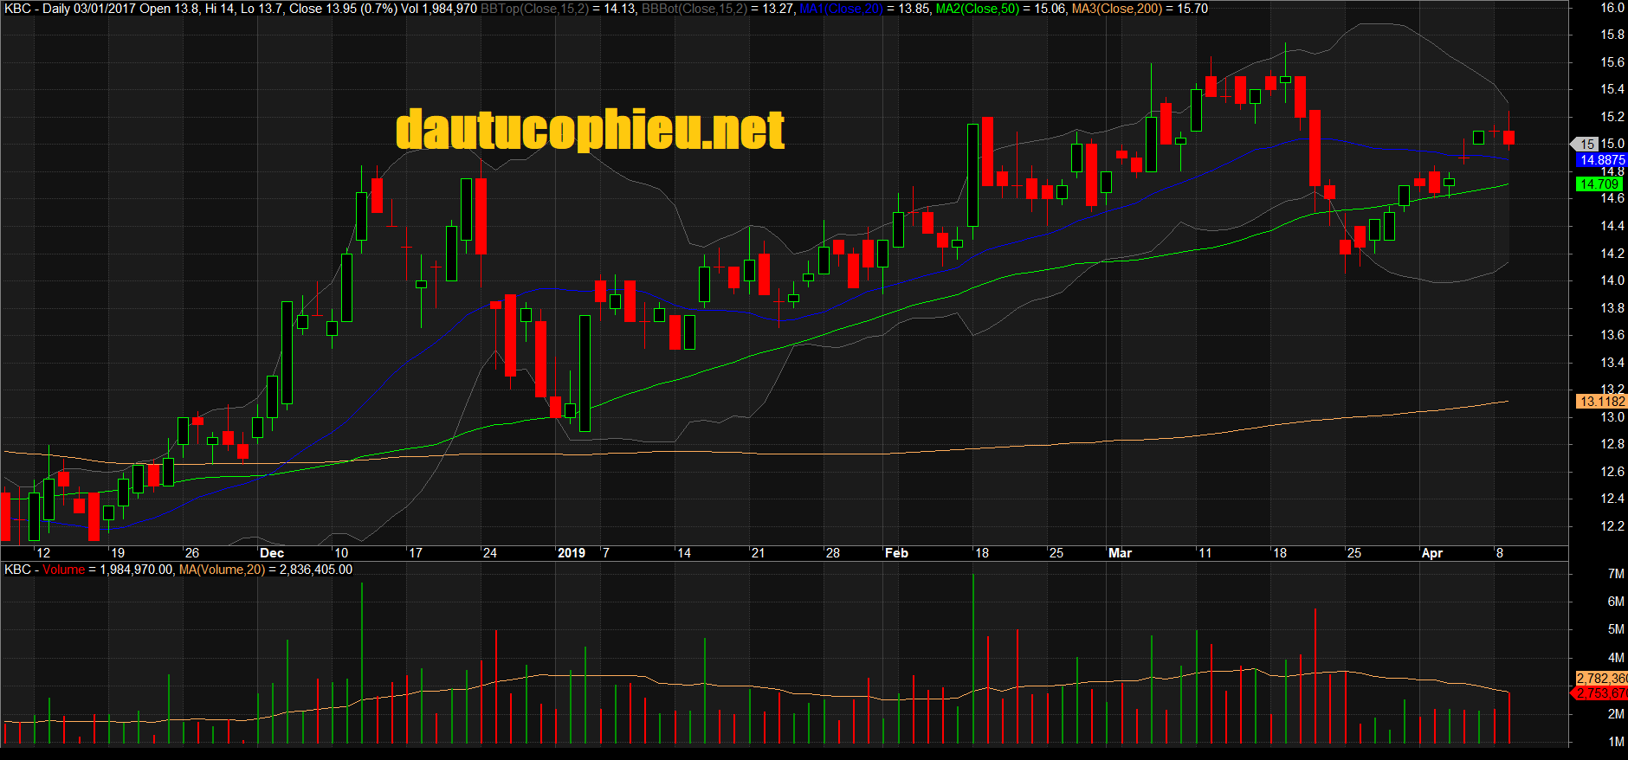
Task: Select the Dec marker on date axis
Action: [271, 553]
